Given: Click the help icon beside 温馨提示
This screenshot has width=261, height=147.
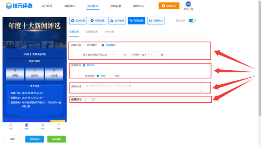Looking at the screenshot, I should [x=86, y=100].
